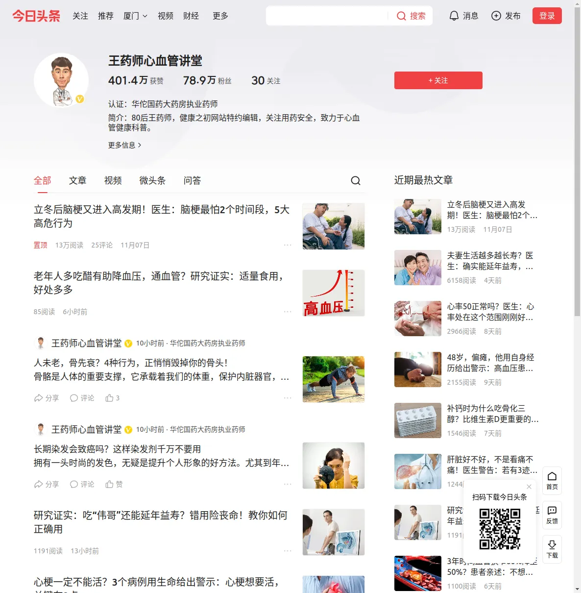Viewport: 581px width, 593px height.
Task: Open hot article 夫妻生活越多越长寿
Action: [x=490, y=261]
